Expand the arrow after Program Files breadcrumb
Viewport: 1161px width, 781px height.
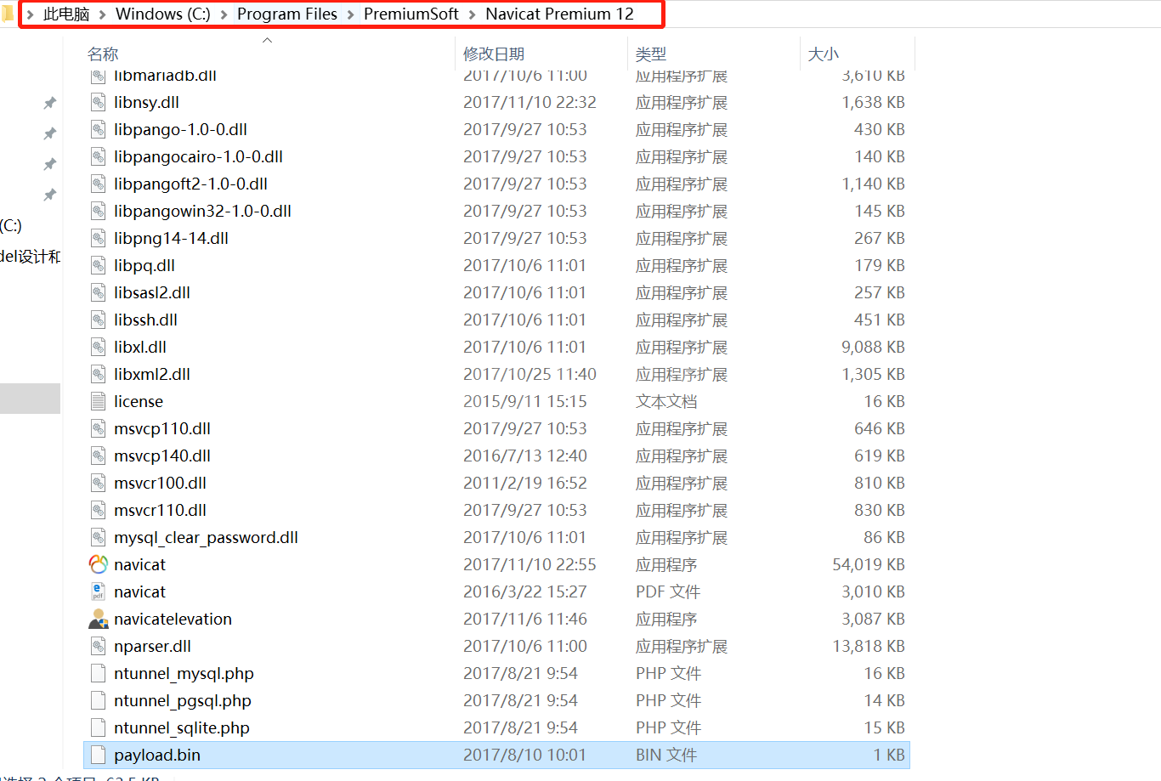[350, 14]
